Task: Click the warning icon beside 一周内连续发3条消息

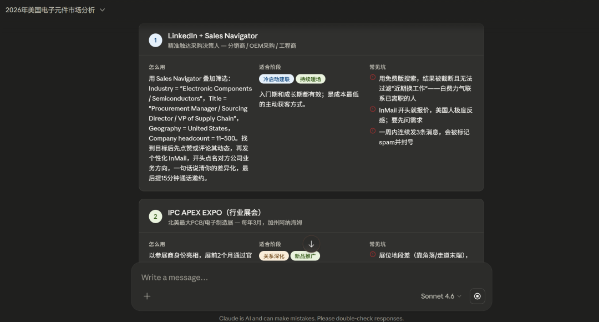Action: pyautogui.click(x=373, y=131)
